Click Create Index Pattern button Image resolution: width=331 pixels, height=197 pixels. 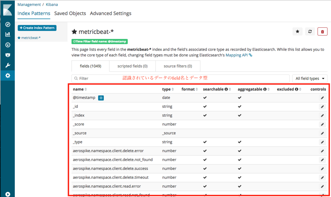pos(37,28)
